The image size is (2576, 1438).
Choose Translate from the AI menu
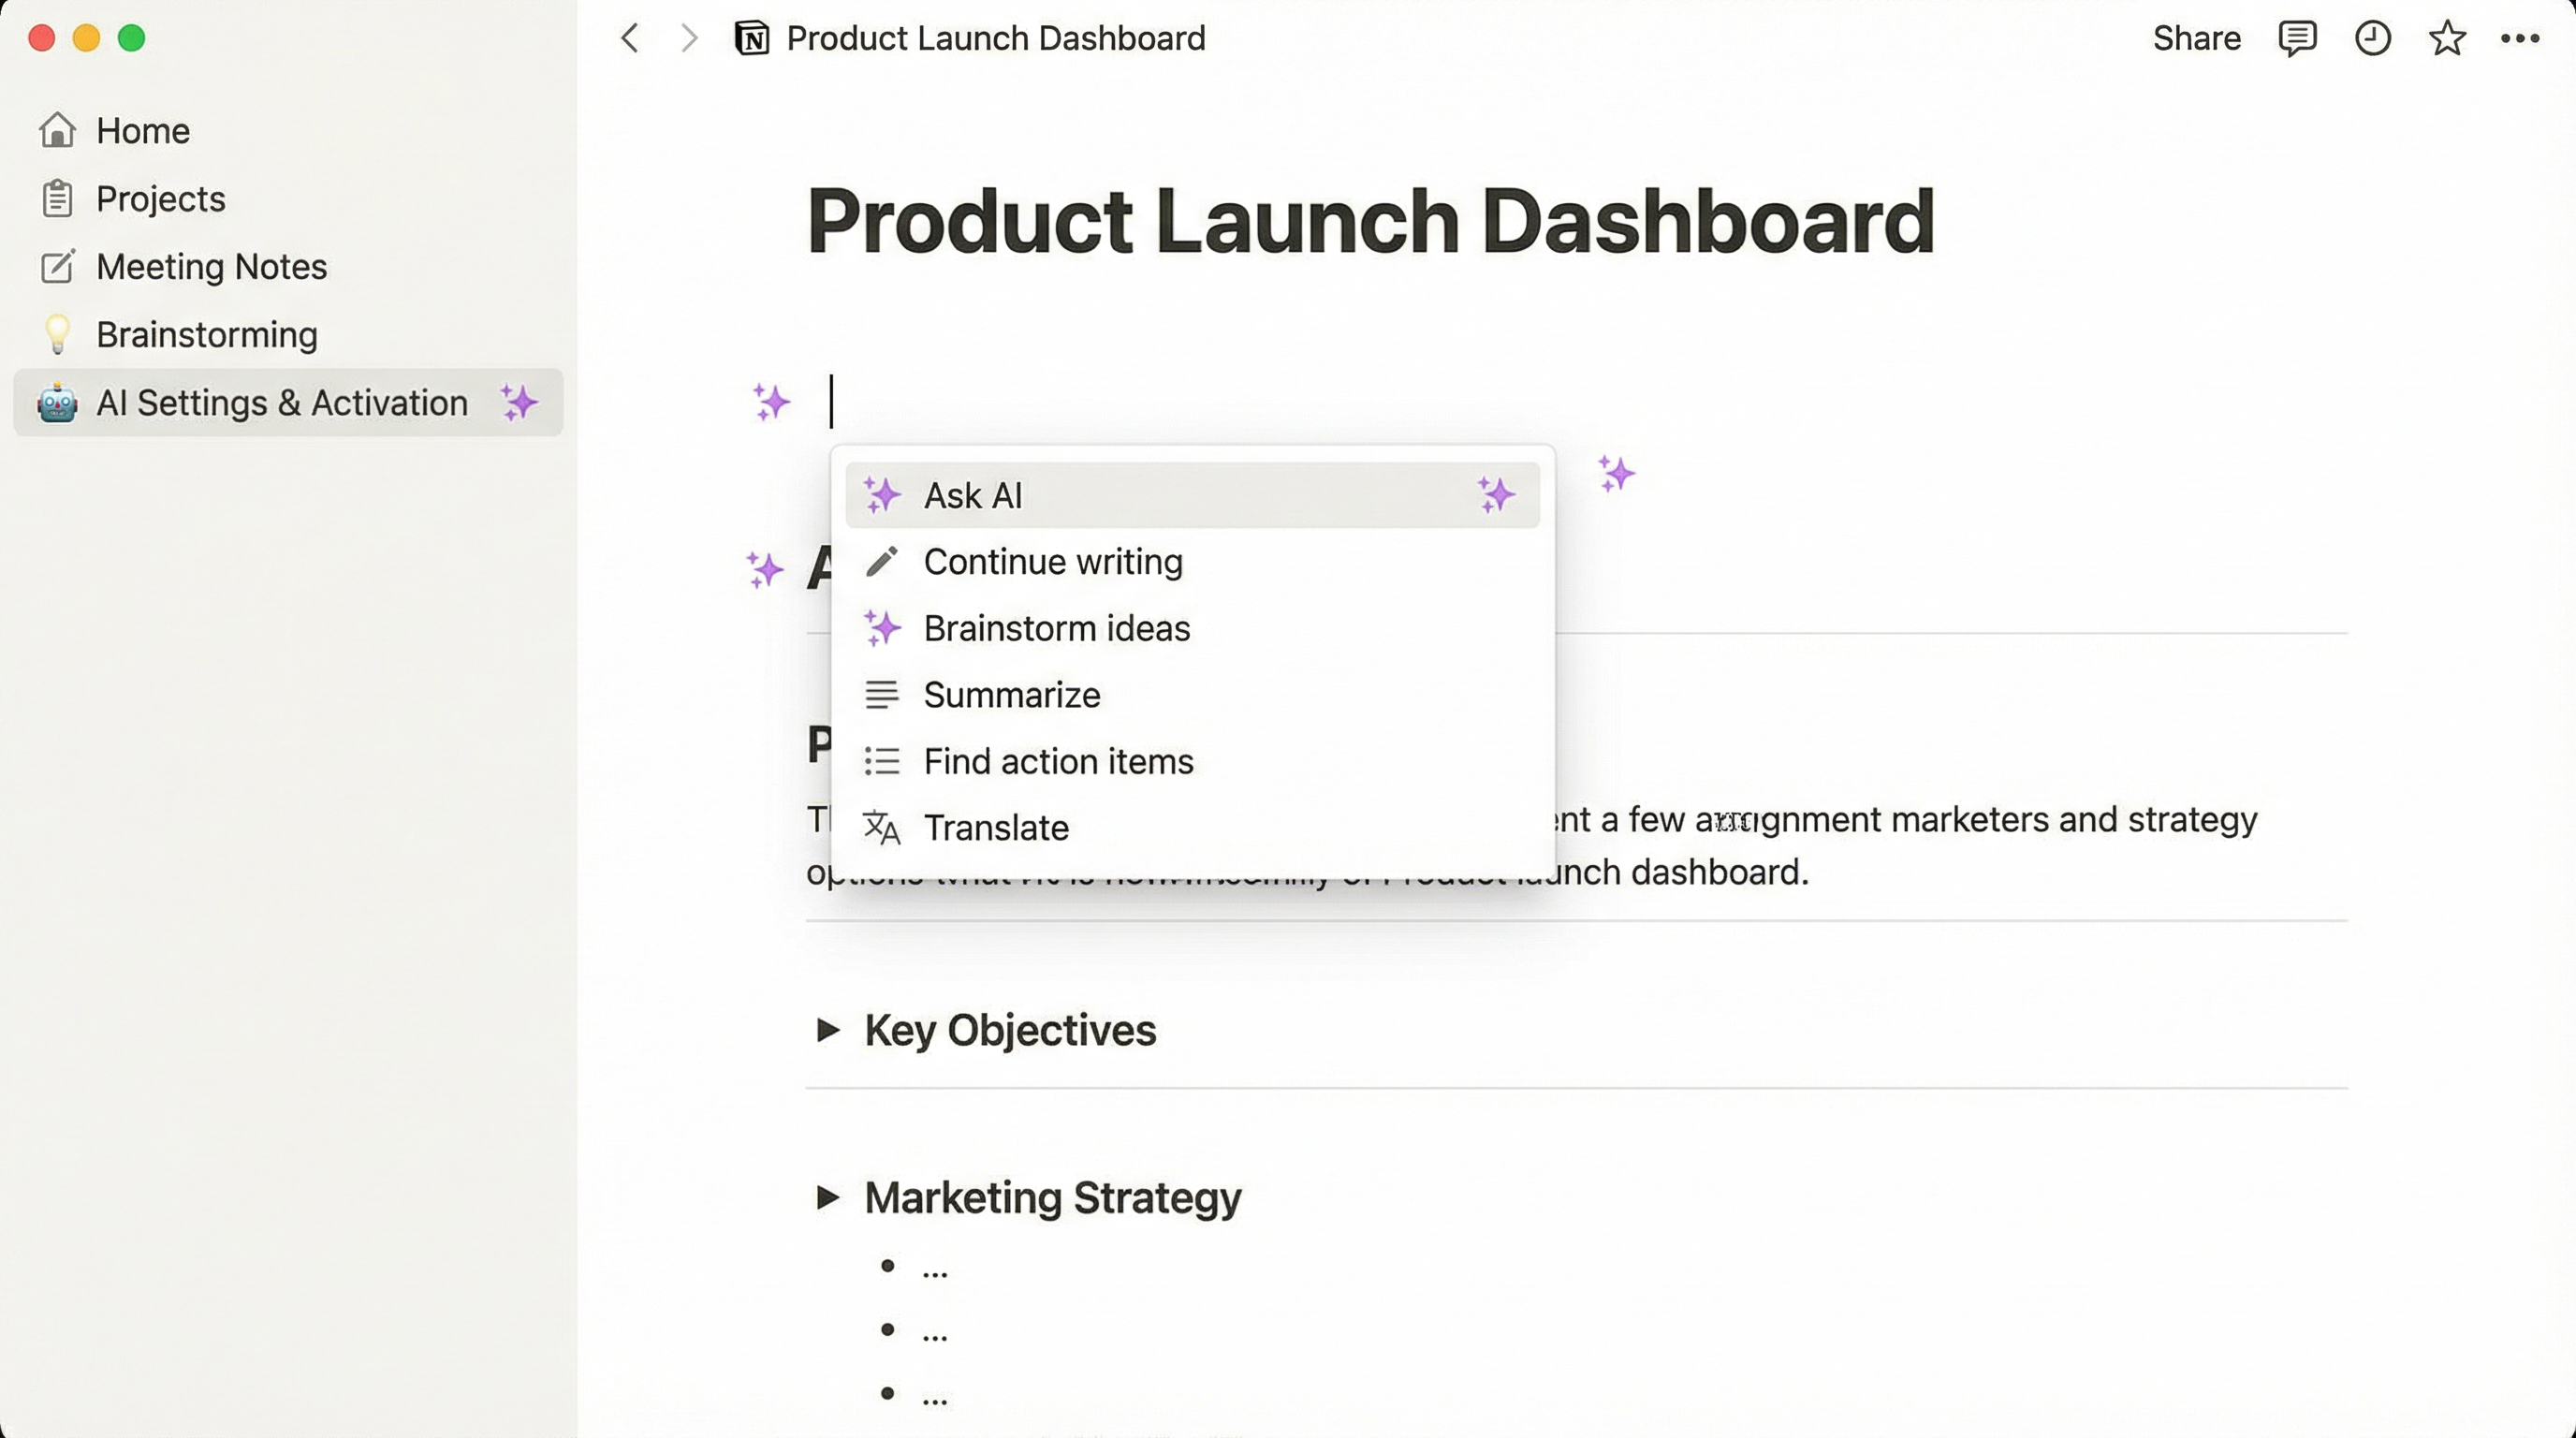point(996,828)
